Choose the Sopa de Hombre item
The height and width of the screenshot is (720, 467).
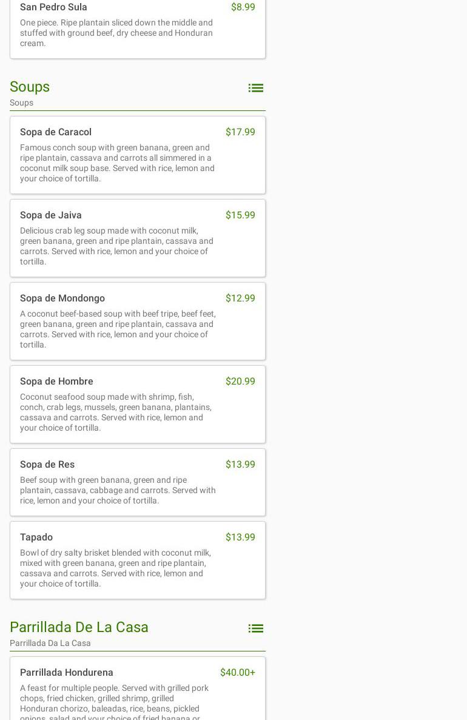point(56,382)
